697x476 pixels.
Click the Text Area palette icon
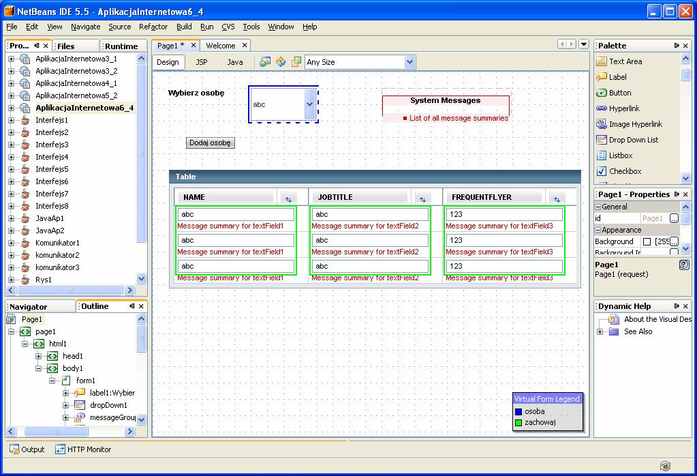pyautogui.click(x=602, y=61)
